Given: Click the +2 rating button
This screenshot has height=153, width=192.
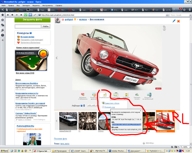Looking at the screenshot, I should (x=93, y=105).
